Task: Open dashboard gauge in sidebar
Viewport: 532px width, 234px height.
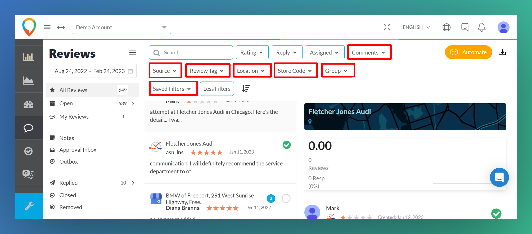Action: [x=29, y=104]
